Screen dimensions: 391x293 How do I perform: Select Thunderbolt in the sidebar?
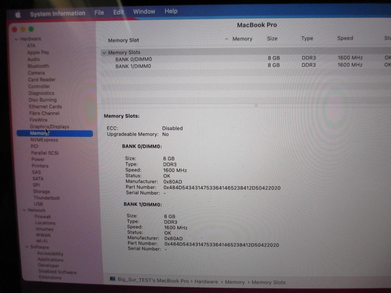pos(46,198)
